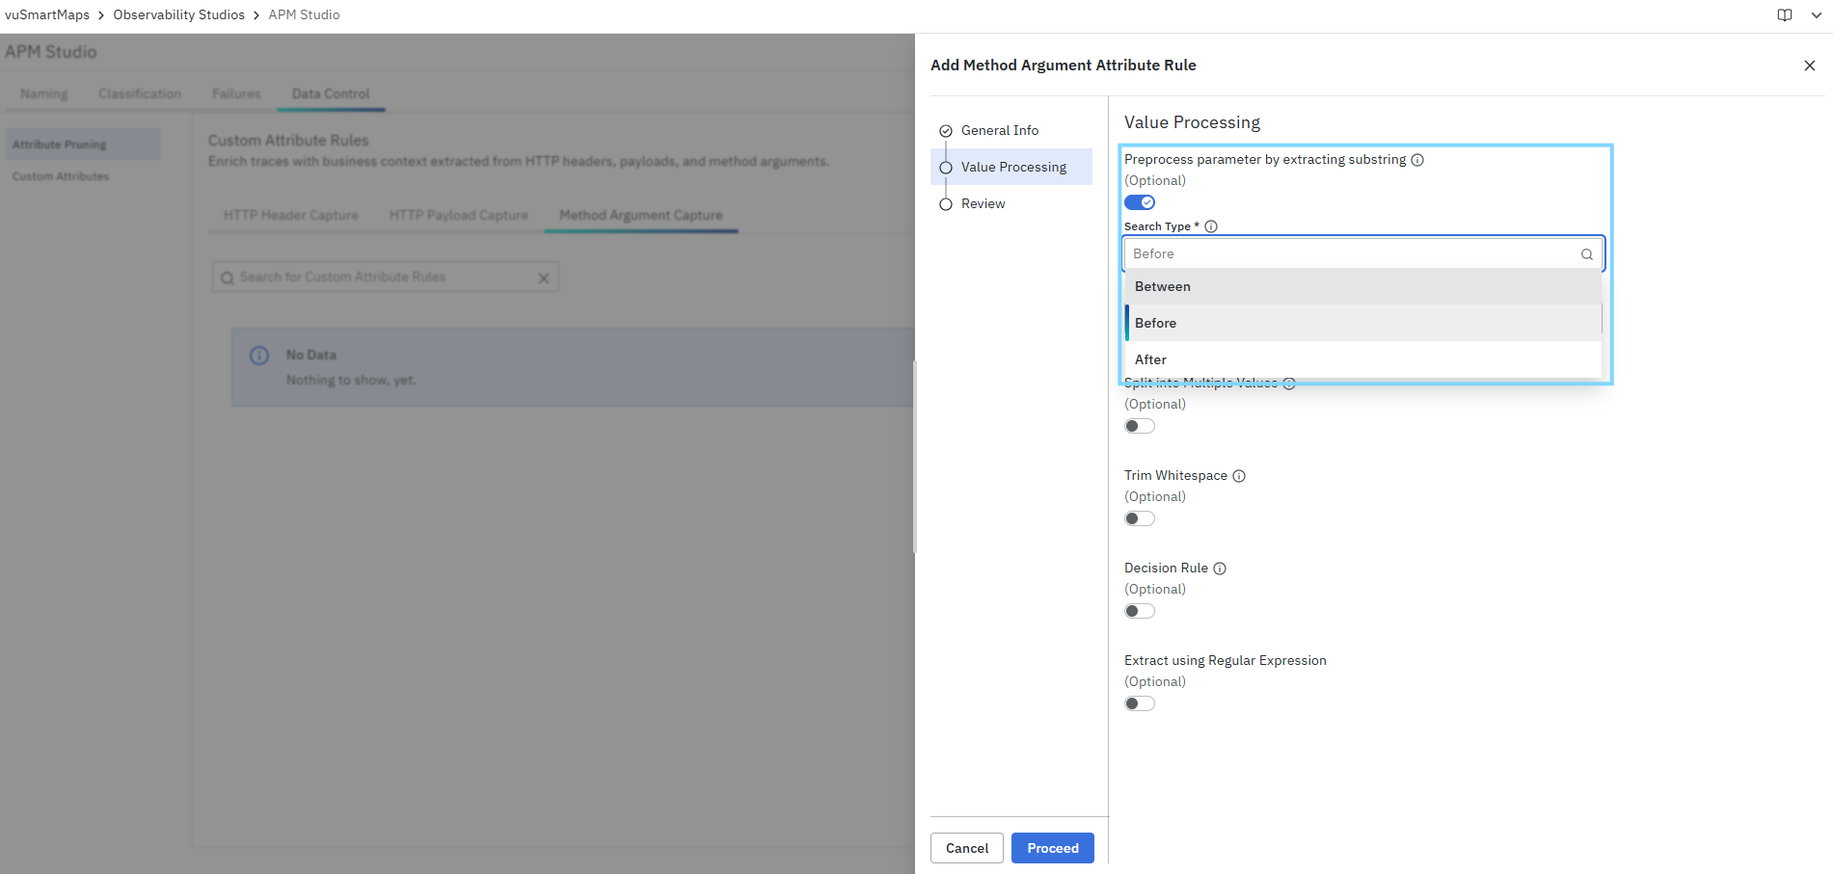Viewport: 1833px width, 874px height.
Task: Select Method Argument Capture tab
Action: (x=641, y=215)
